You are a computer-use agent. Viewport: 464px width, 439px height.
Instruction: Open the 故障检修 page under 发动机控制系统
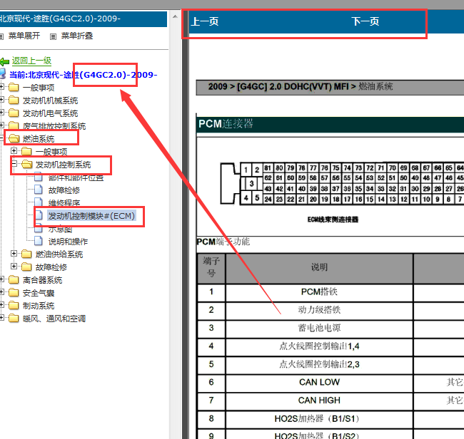[64, 190]
